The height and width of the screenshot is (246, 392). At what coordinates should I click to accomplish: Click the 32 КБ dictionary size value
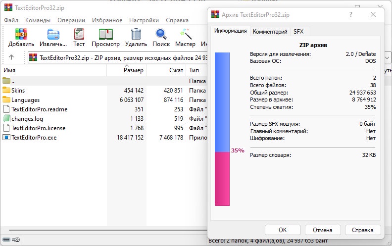coord(369,155)
